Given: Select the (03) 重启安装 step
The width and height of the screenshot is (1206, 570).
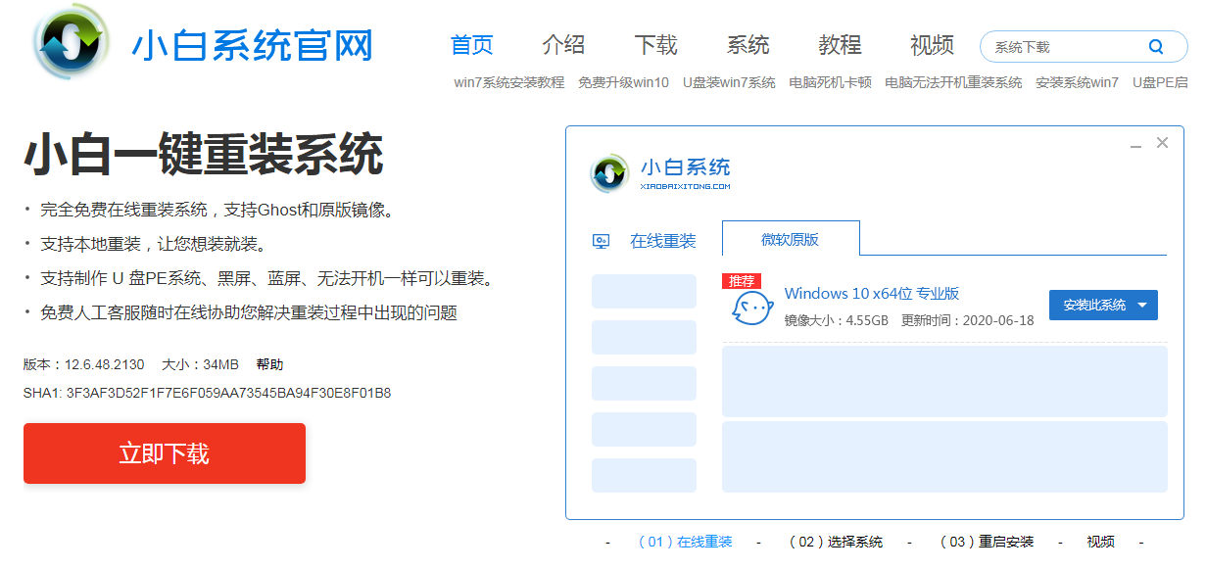Looking at the screenshot, I should (987, 542).
